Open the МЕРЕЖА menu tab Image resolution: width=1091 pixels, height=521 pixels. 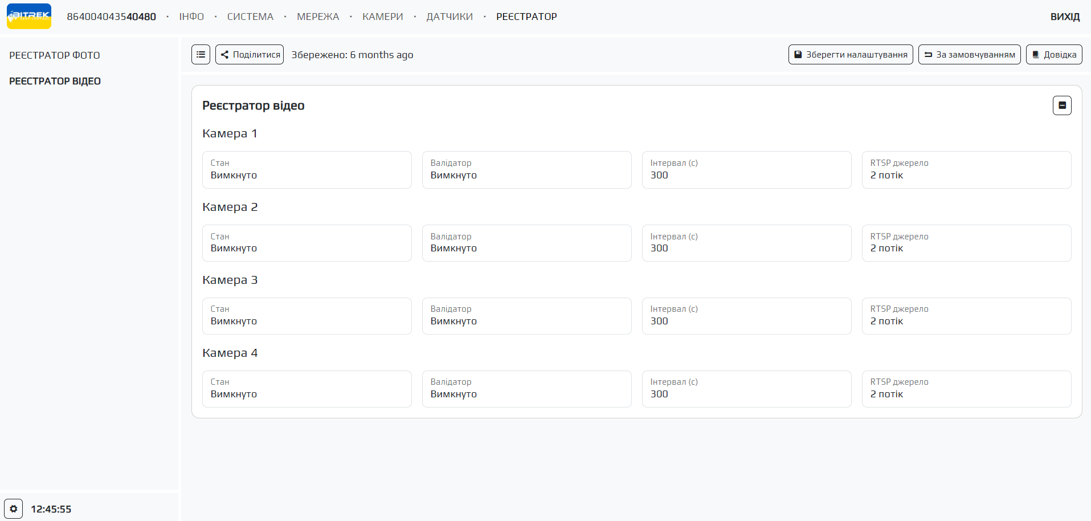coord(318,17)
